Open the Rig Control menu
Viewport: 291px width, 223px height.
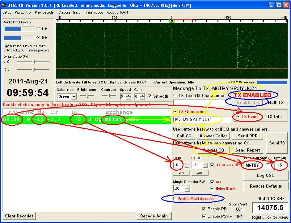point(23,12)
